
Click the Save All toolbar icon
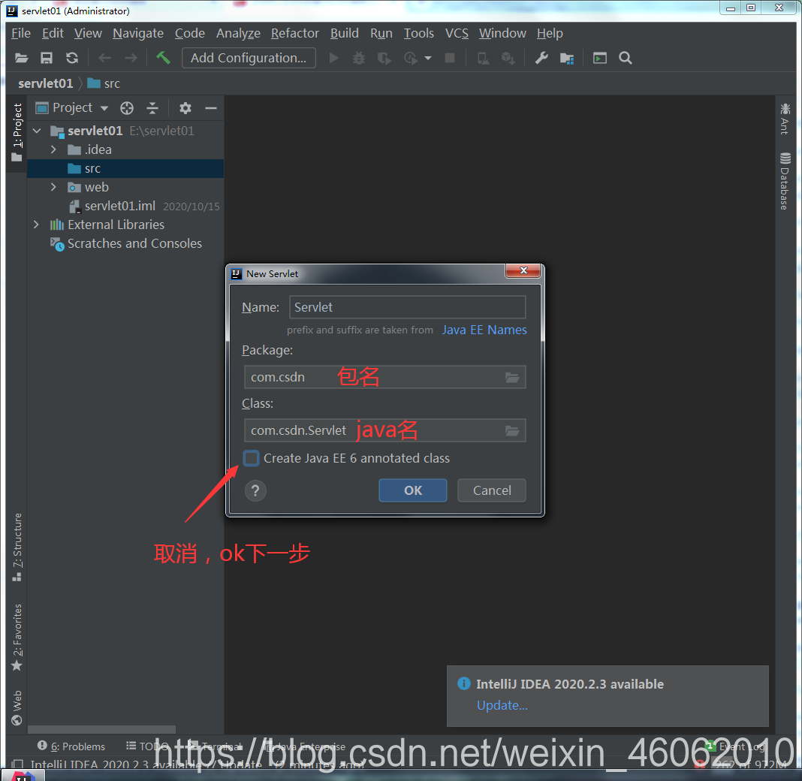pyautogui.click(x=47, y=58)
